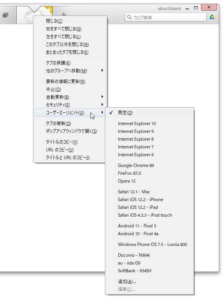Click the yellow star favorite icon on tab

[x=49, y=10]
